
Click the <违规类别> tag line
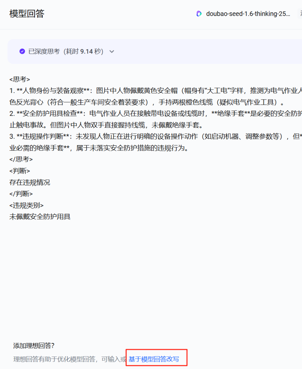[x=26, y=205]
